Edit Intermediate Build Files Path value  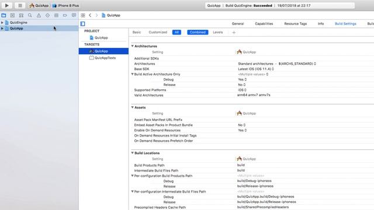point(241,170)
